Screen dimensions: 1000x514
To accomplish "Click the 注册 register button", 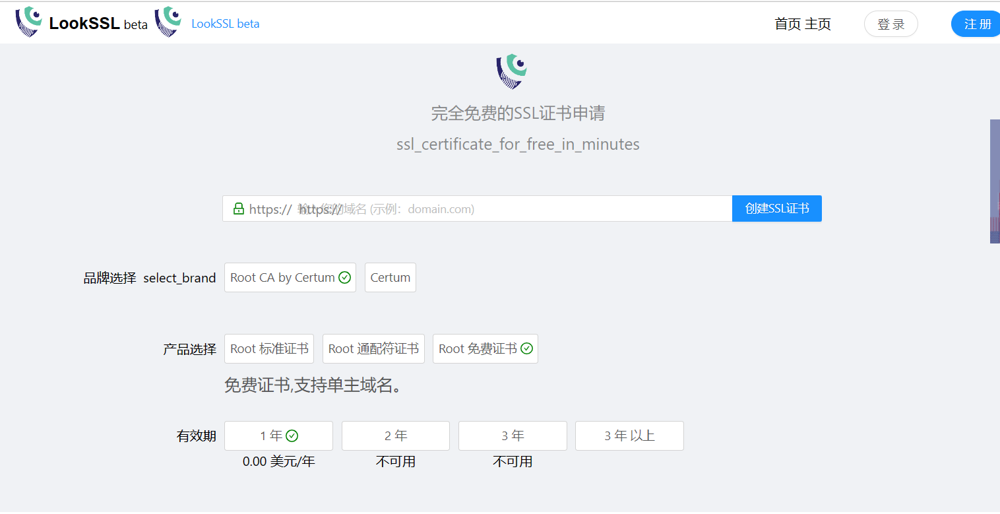I will (x=977, y=24).
